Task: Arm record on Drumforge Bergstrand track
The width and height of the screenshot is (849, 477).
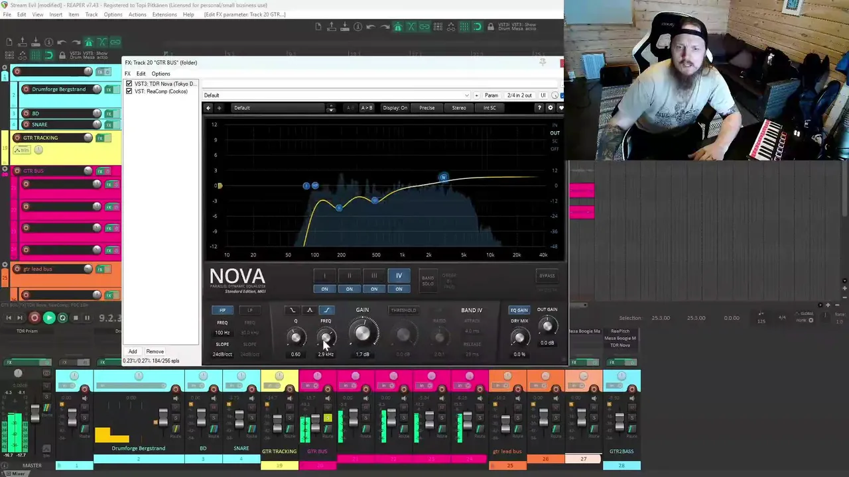Action: (x=26, y=89)
